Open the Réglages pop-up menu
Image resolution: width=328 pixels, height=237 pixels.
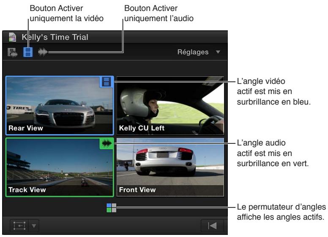tap(199, 52)
